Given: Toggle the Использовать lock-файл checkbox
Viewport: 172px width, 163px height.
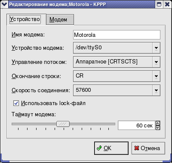Looking at the screenshot, I should (16, 103).
